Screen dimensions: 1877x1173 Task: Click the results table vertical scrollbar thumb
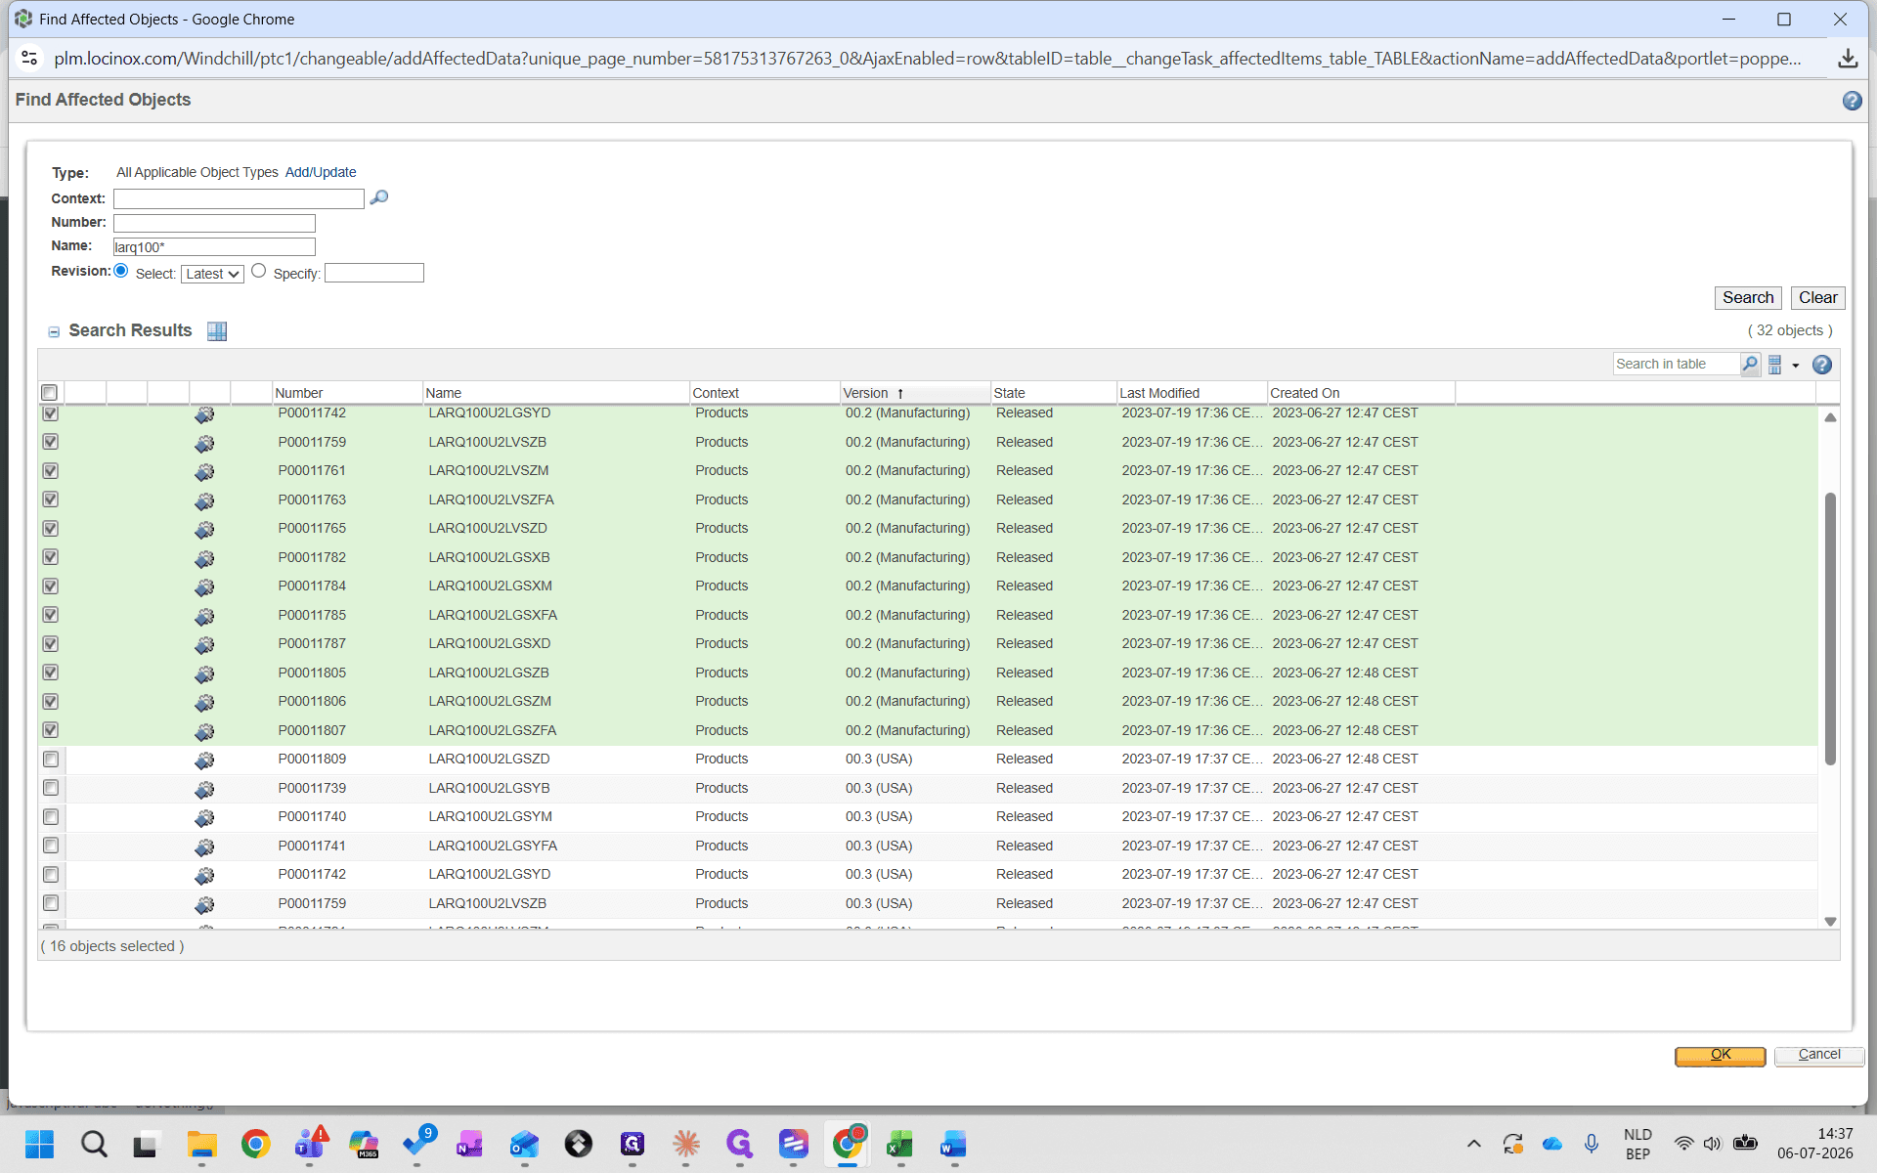point(1830,629)
